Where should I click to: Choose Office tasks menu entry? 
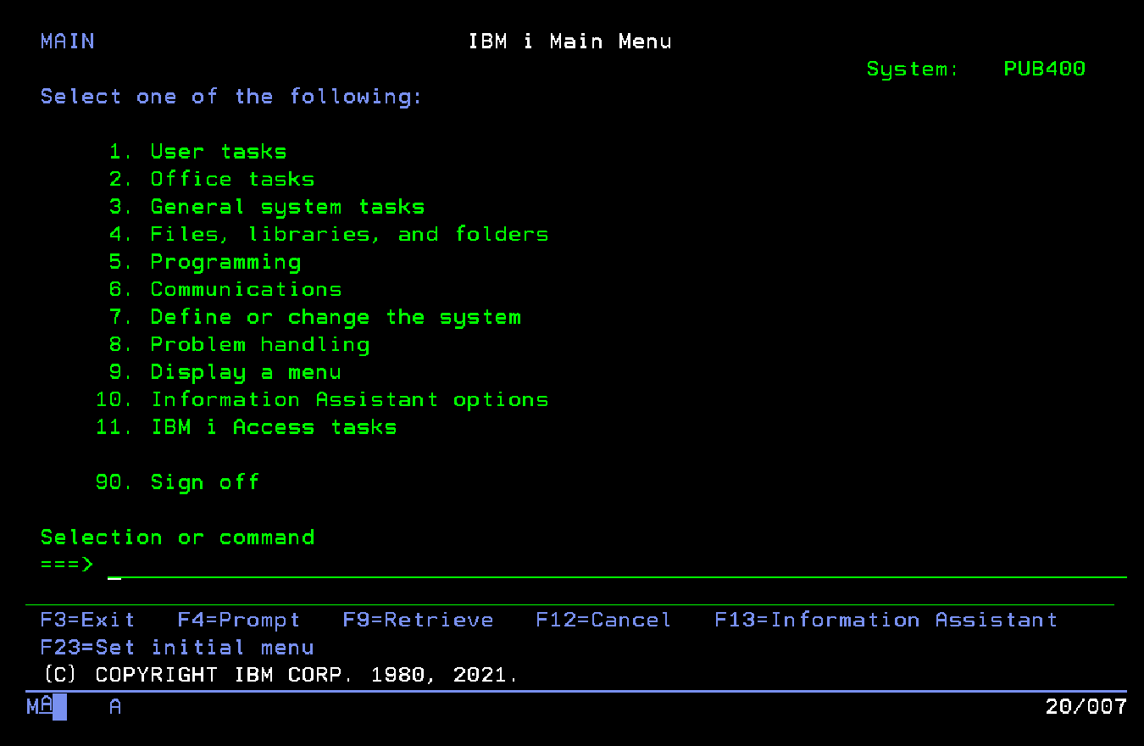tap(231, 179)
